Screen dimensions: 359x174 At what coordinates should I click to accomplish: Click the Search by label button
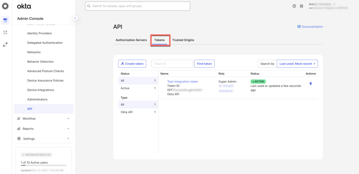tap(267, 64)
